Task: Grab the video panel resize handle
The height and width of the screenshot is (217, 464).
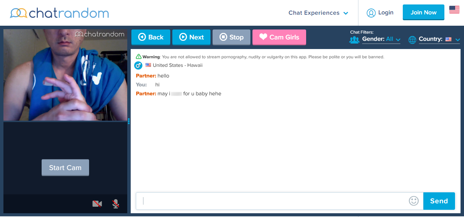Action: (129, 121)
